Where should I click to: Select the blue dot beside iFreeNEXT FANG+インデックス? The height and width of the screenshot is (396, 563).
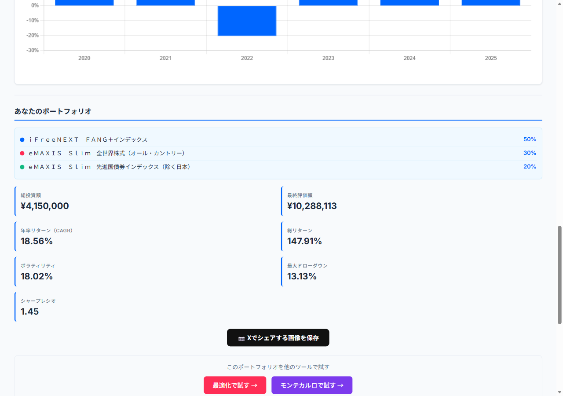[22, 139]
